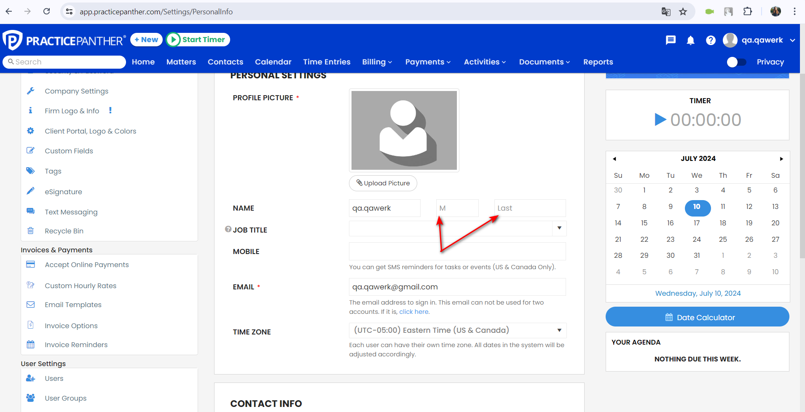
Task: Bookmark this page with star icon
Action: point(683,12)
